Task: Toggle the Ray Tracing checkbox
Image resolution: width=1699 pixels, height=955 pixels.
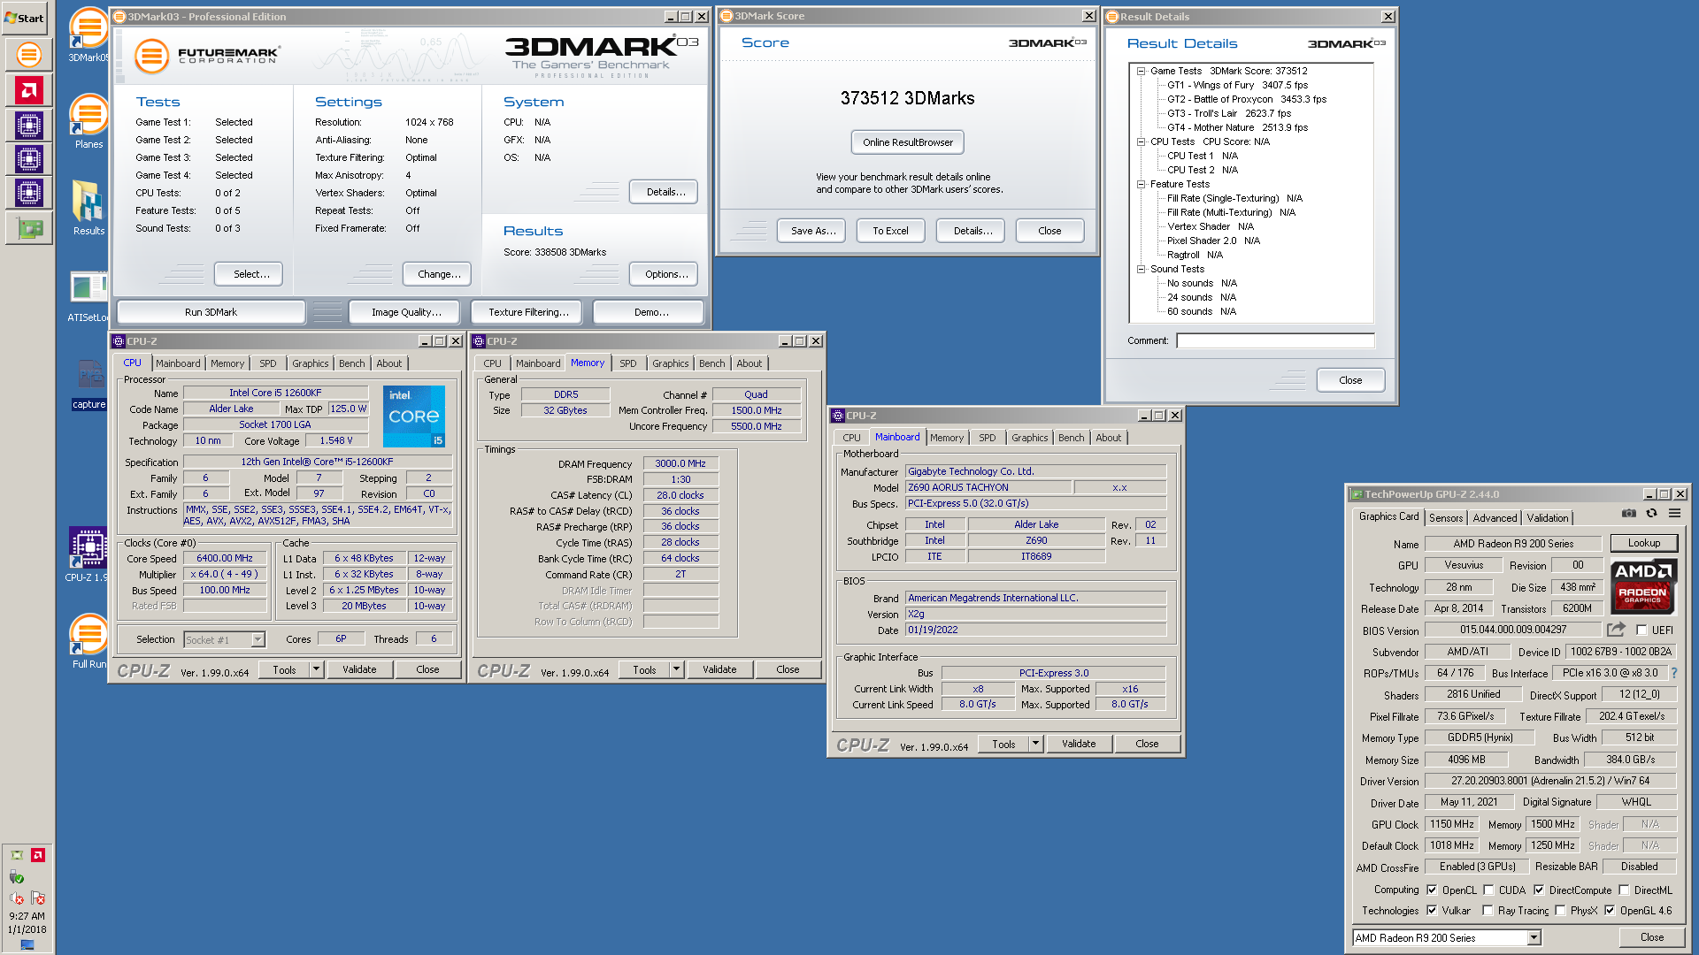Action: coord(1488,911)
